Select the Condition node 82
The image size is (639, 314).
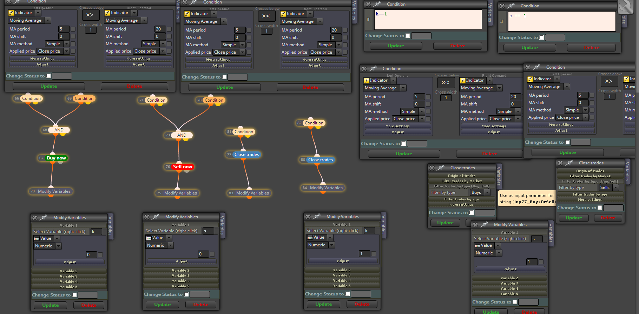(x=314, y=123)
